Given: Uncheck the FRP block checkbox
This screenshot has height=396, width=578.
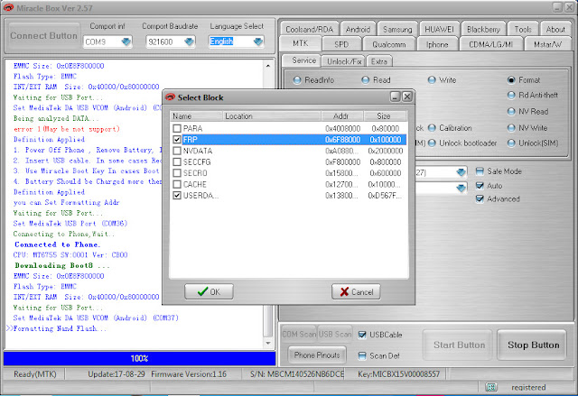Looking at the screenshot, I should pos(177,140).
